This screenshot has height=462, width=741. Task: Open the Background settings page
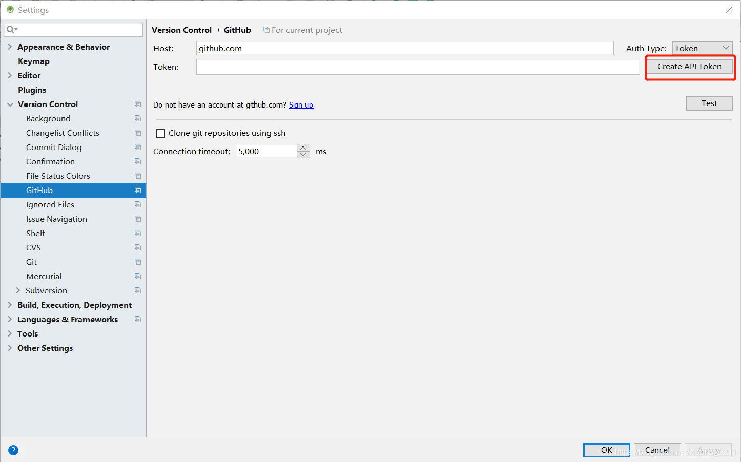click(48, 118)
